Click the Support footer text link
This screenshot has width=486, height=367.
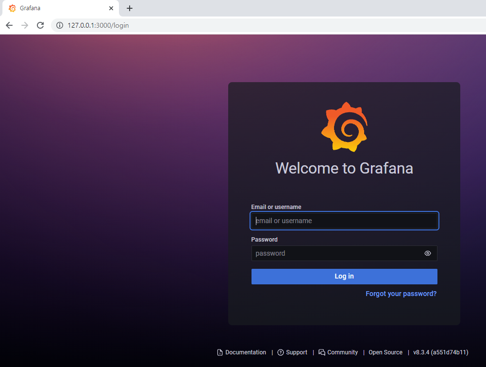tap(296, 352)
